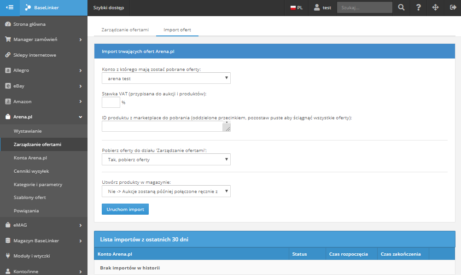Click the fullscreen arrows icon
The image size is (461, 275).
coord(435,8)
